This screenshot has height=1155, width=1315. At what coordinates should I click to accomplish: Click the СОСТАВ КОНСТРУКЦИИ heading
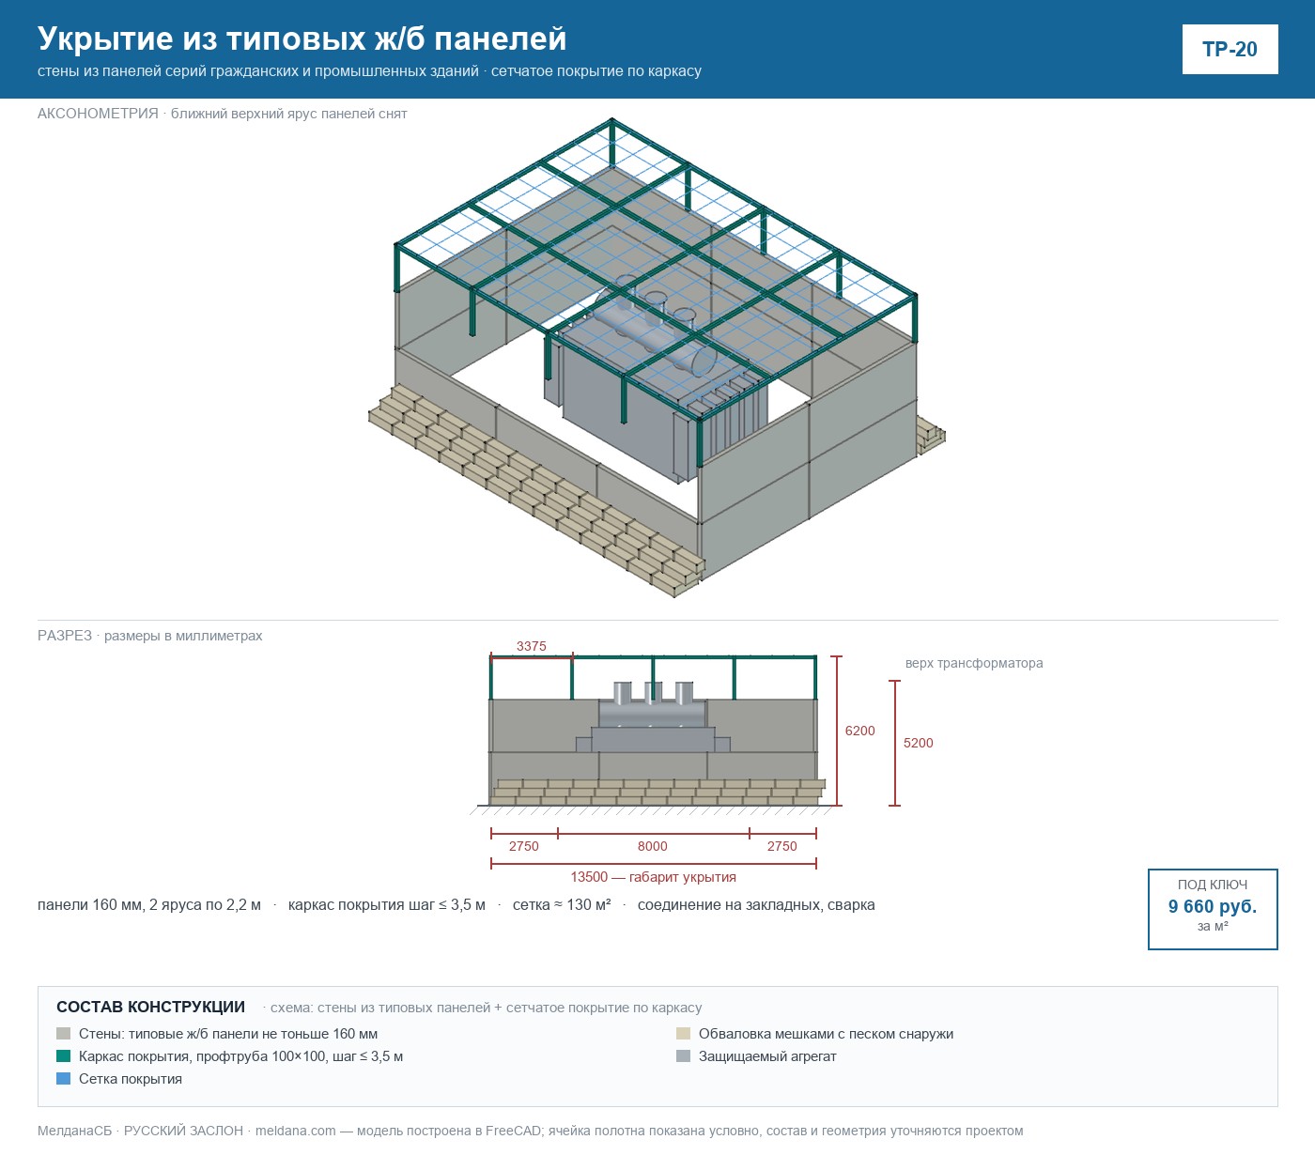coord(150,1007)
